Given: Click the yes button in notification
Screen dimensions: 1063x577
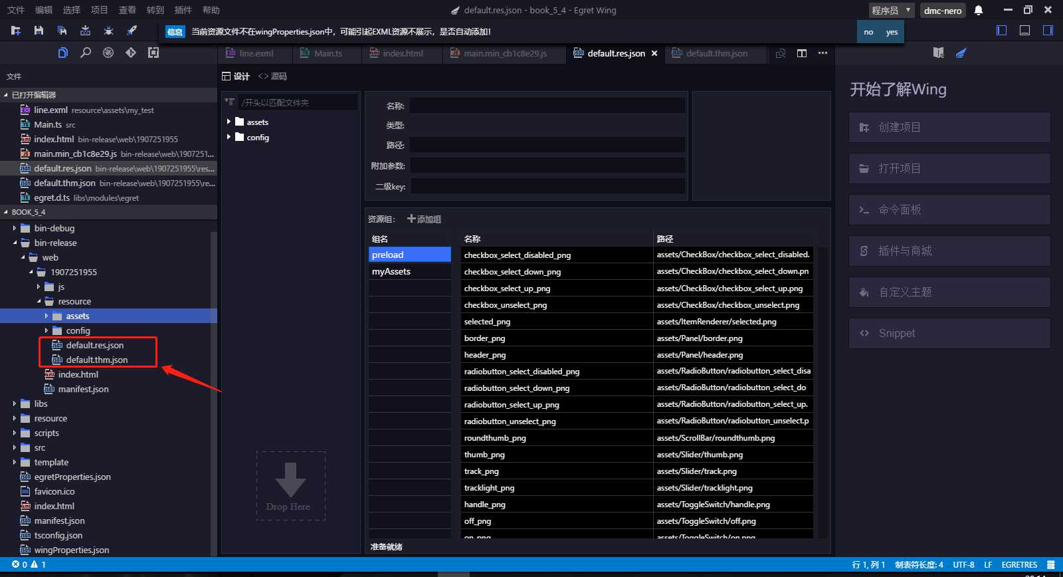Looking at the screenshot, I should pos(892,32).
